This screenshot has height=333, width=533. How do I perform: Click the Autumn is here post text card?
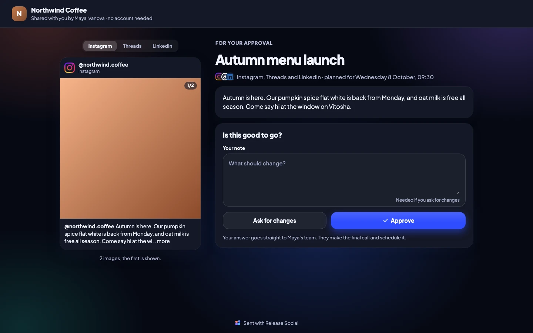point(344,102)
